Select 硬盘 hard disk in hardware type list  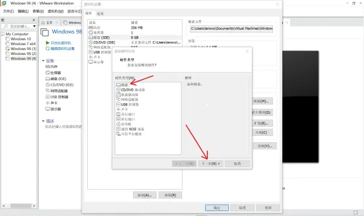pos(122,85)
